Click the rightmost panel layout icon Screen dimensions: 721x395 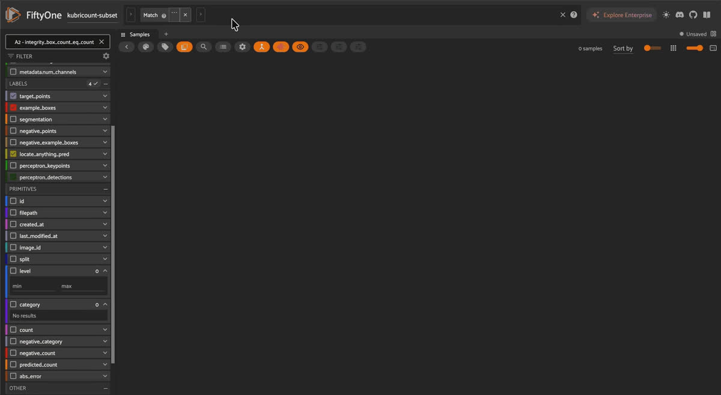(x=713, y=48)
